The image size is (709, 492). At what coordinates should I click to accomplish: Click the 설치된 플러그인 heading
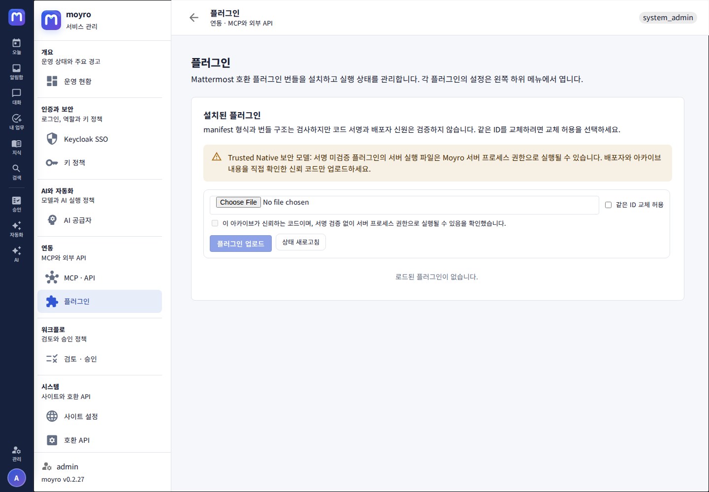tap(232, 115)
